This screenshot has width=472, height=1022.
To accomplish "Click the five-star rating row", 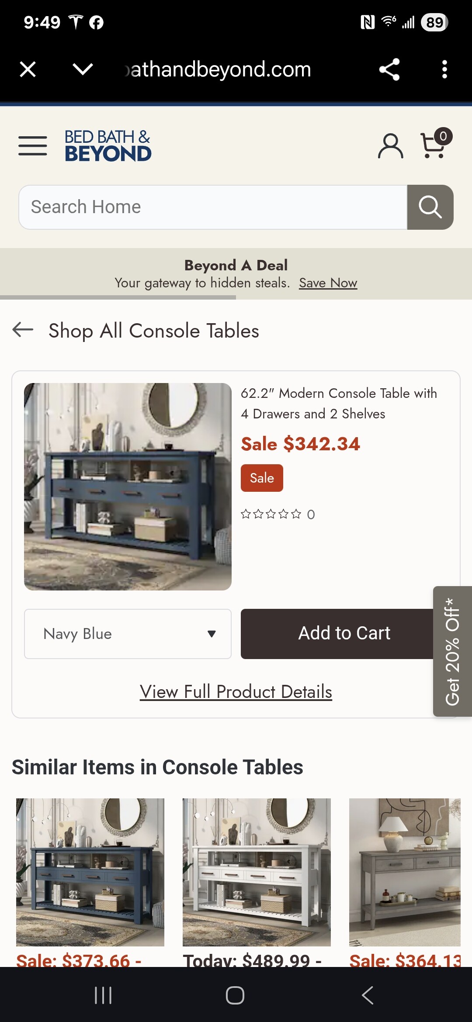I will tap(271, 514).
